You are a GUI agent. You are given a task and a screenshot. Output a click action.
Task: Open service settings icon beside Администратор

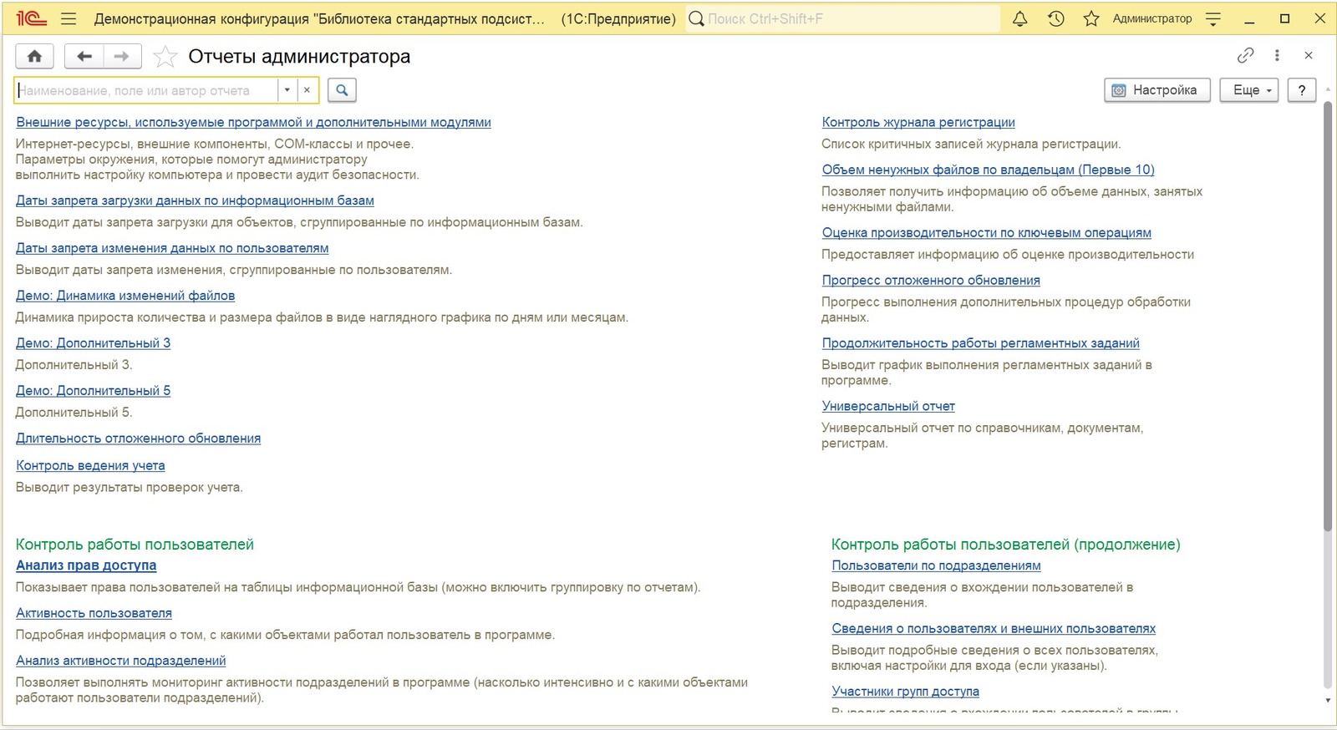click(1213, 18)
